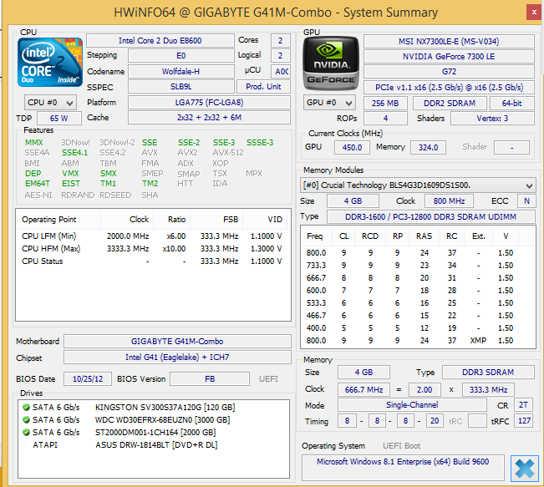Click the DDR2 SDRAM video memory type
The width and height of the screenshot is (544, 487).
coord(450,104)
